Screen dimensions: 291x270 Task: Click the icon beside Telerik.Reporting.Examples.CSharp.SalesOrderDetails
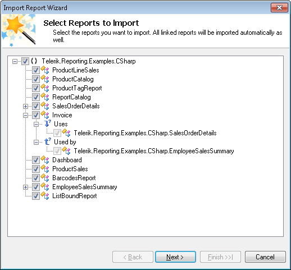coord(66,133)
